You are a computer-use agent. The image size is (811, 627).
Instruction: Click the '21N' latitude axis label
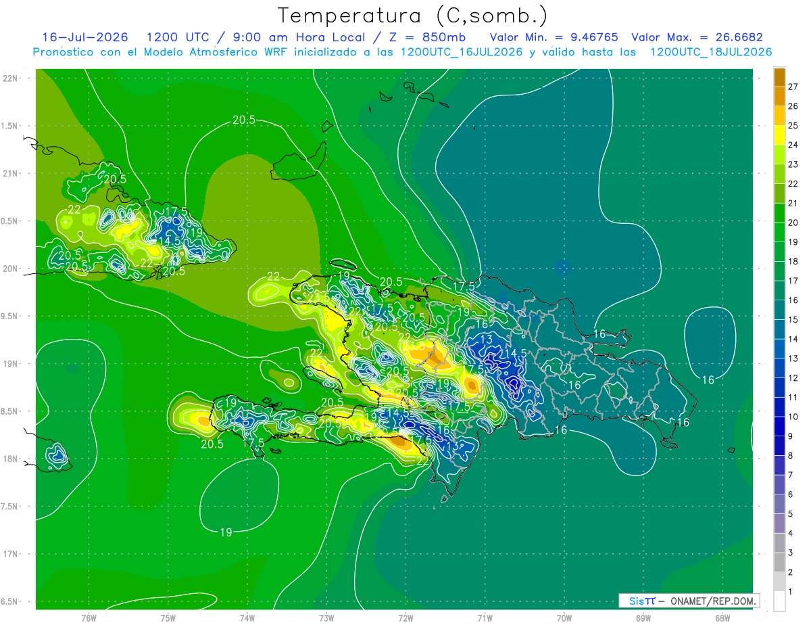(11, 173)
